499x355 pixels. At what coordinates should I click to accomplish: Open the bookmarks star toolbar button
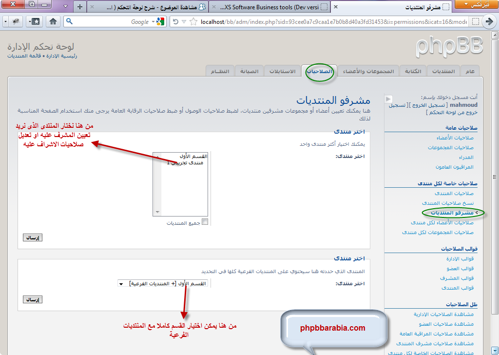click(x=35, y=21)
